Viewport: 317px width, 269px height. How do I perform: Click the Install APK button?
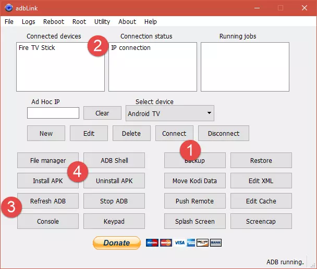point(48,181)
